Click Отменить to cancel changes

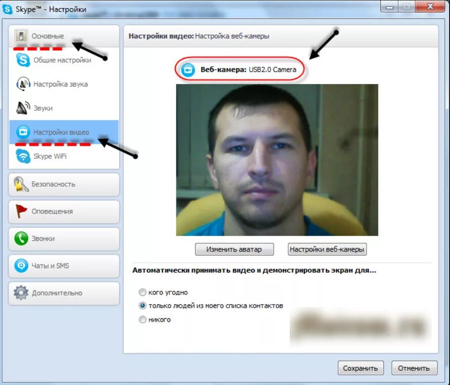click(x=414, y=368)
